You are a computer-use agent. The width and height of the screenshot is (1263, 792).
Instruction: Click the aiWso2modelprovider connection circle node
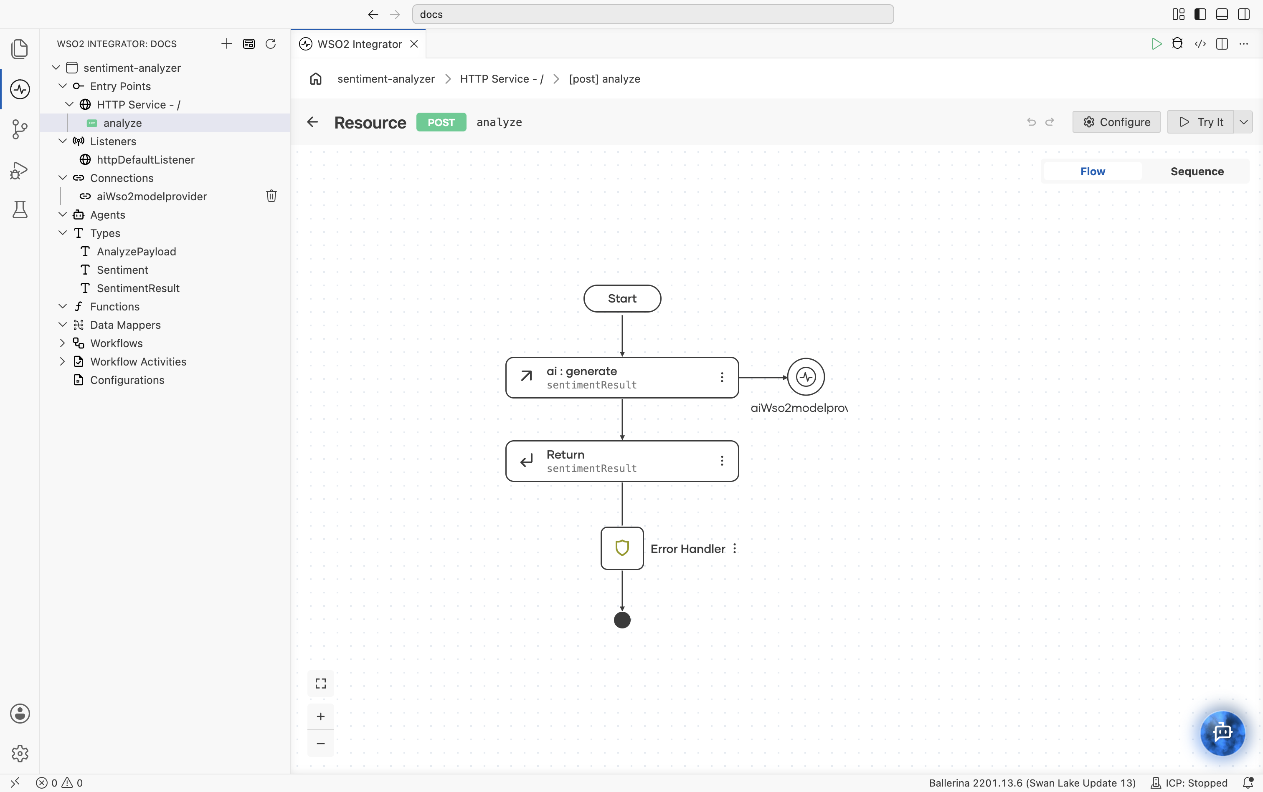(x=806, y=377)
